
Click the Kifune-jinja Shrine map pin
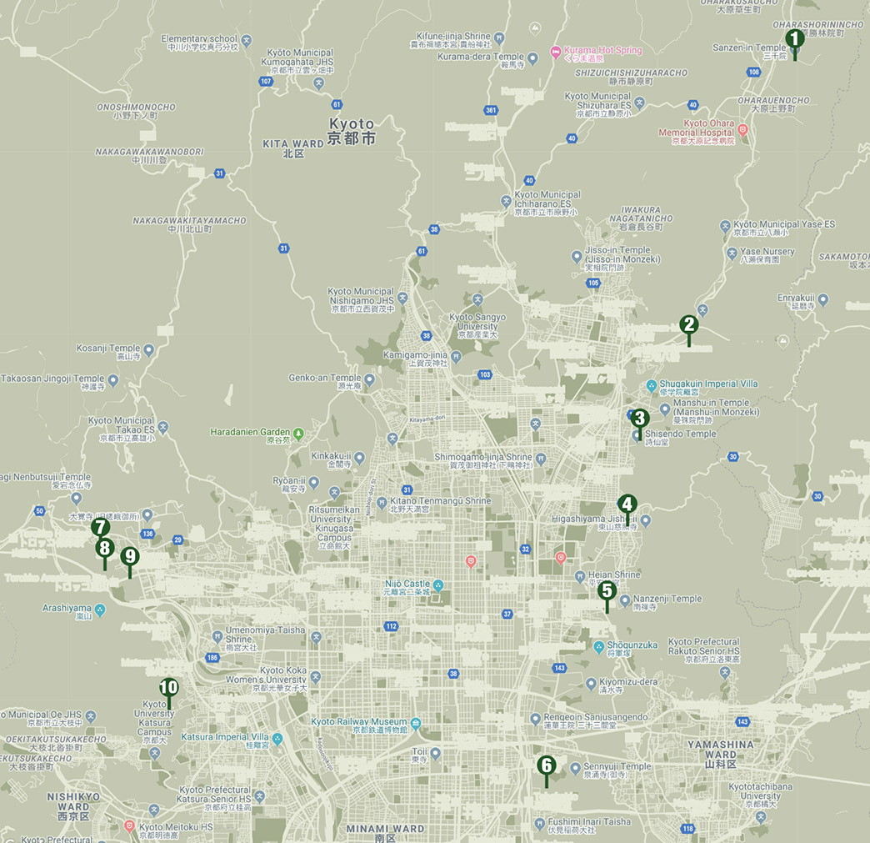(x=499, y=38)
